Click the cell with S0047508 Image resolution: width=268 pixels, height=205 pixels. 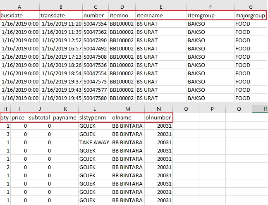point(95,57)
